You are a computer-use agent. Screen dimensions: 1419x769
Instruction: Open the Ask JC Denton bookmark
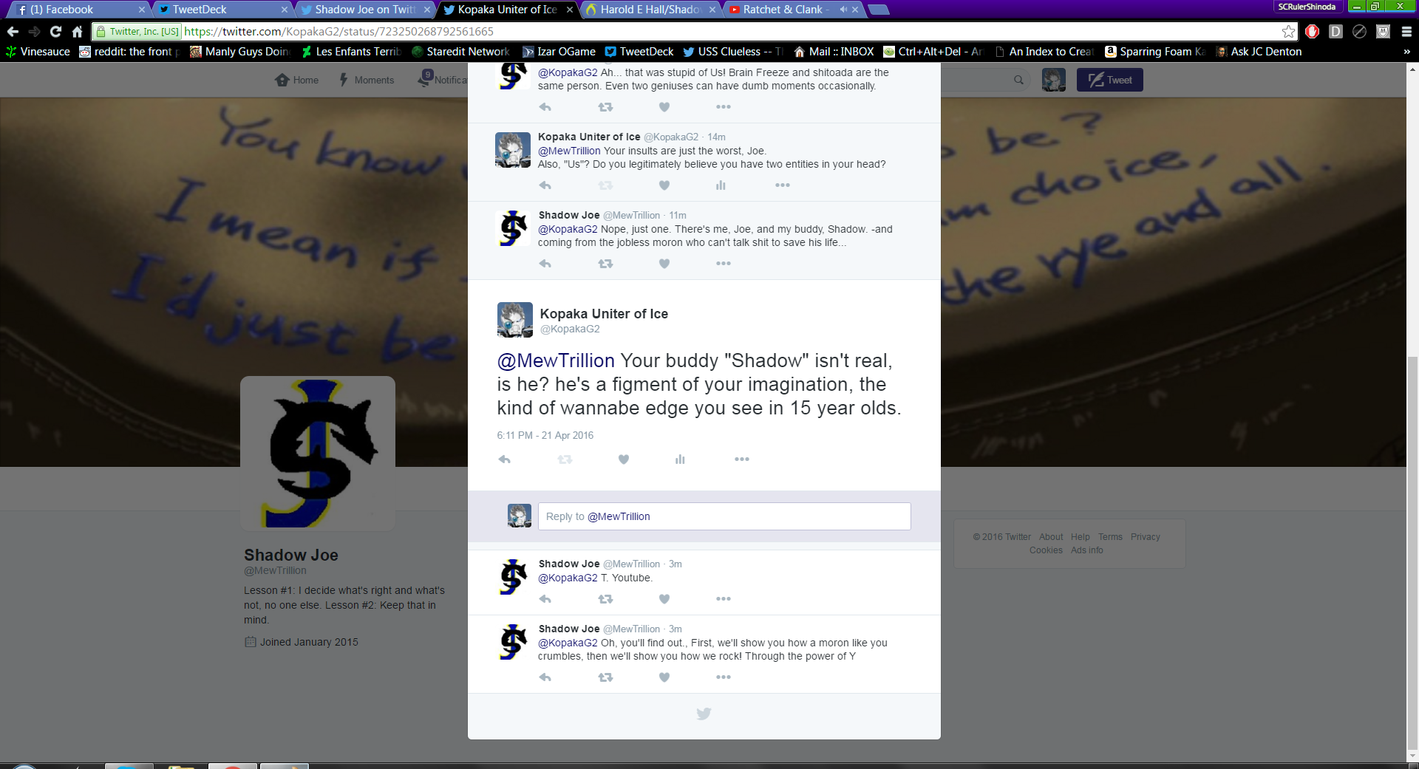(1259, 52)
